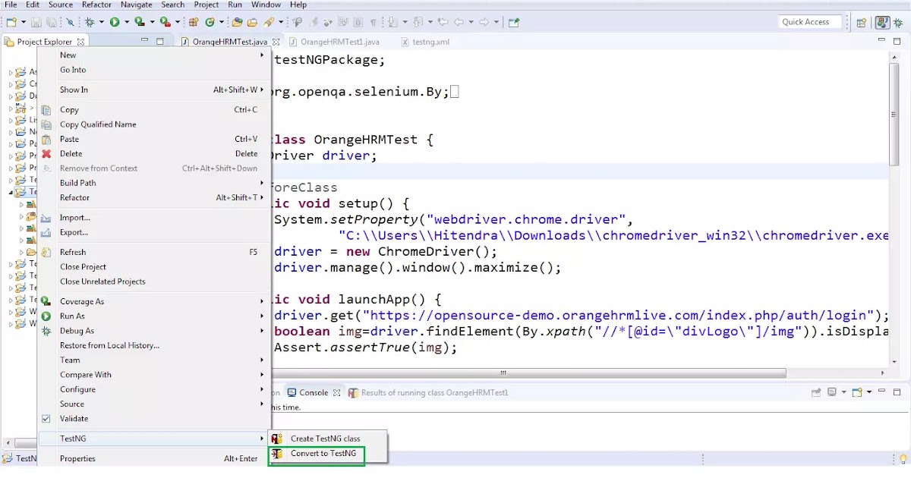Viewport: 911px width, 478px height.
Task: Toggle Skip All Breakpoints in the toolbar
Action: pos(71,21)
